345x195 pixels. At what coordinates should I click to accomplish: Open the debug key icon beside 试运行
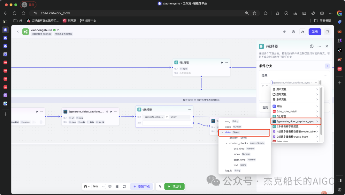coord(160,186)
